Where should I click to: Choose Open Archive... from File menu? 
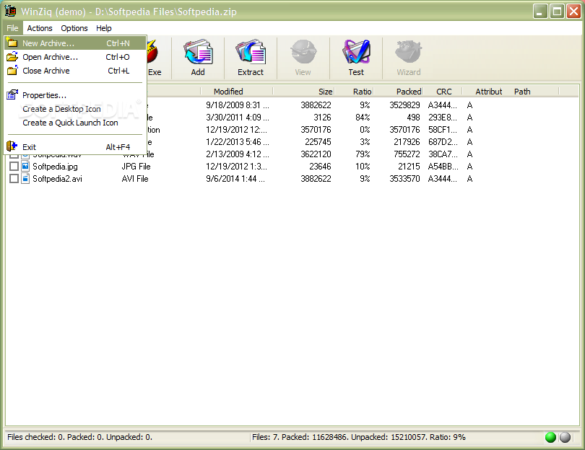coord(75,57)
